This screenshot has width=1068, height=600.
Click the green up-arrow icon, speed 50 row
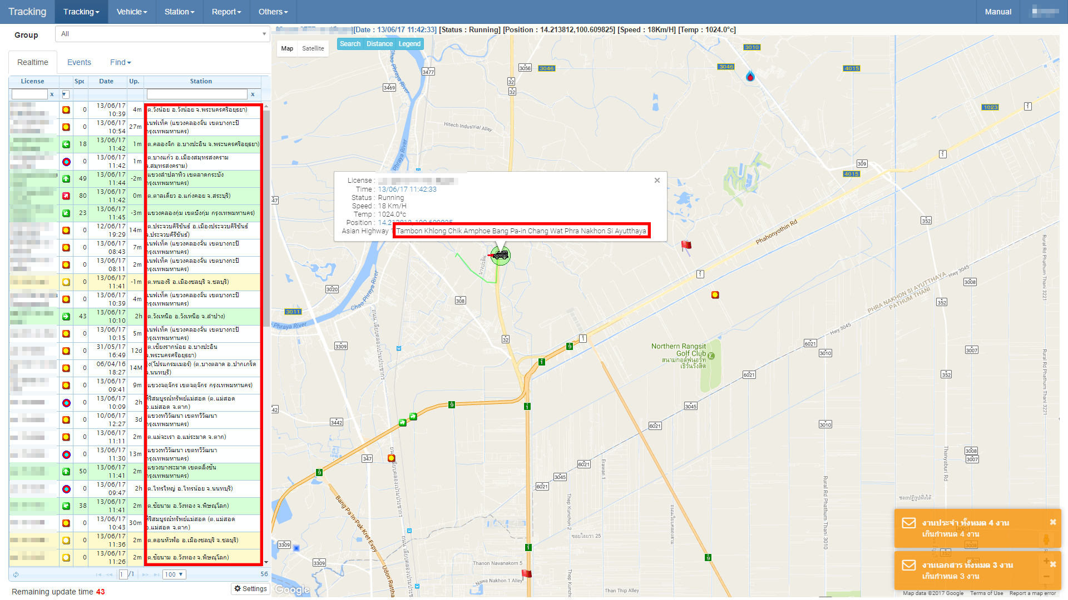click(66, 472)
